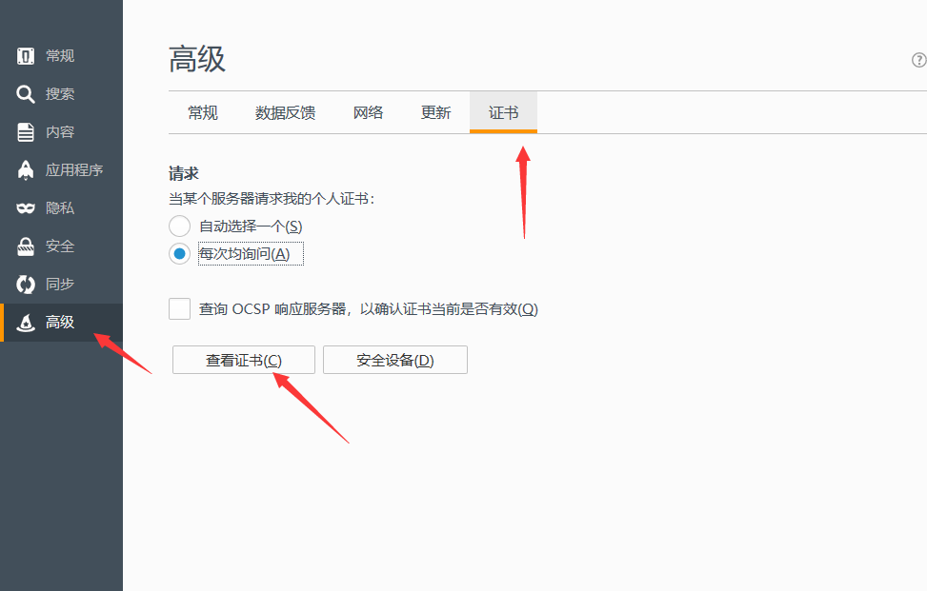Click the 搜索 magnifier icon in sidebar
The image size is (927, 591).
pyautogui.click(x=26, y=94)
